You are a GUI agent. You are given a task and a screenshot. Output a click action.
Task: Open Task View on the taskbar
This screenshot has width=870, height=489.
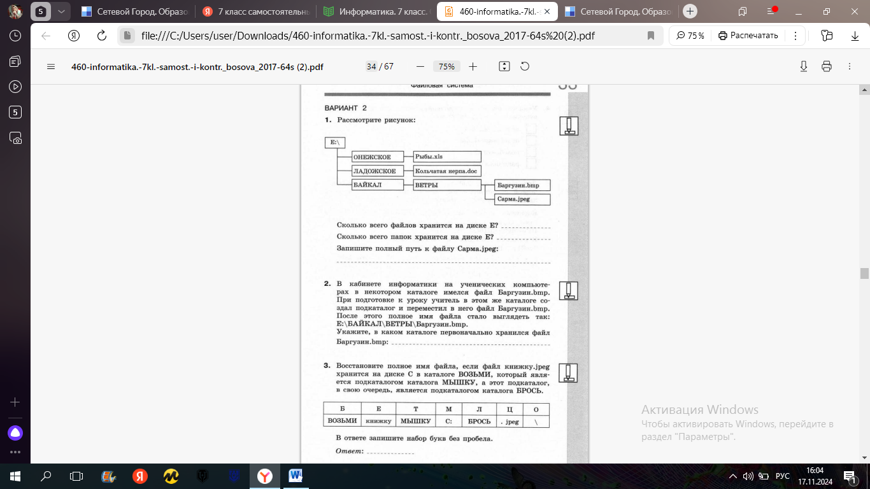[x=76, y=476]
